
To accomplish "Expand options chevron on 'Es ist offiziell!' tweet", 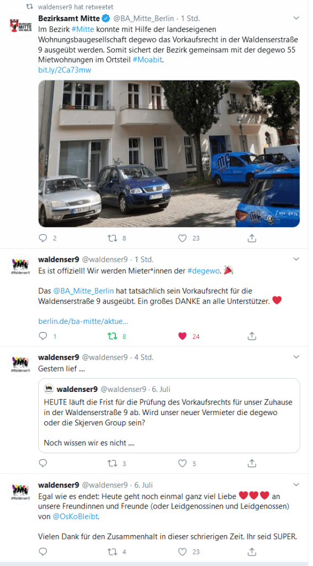I will (x=296, y=259).
